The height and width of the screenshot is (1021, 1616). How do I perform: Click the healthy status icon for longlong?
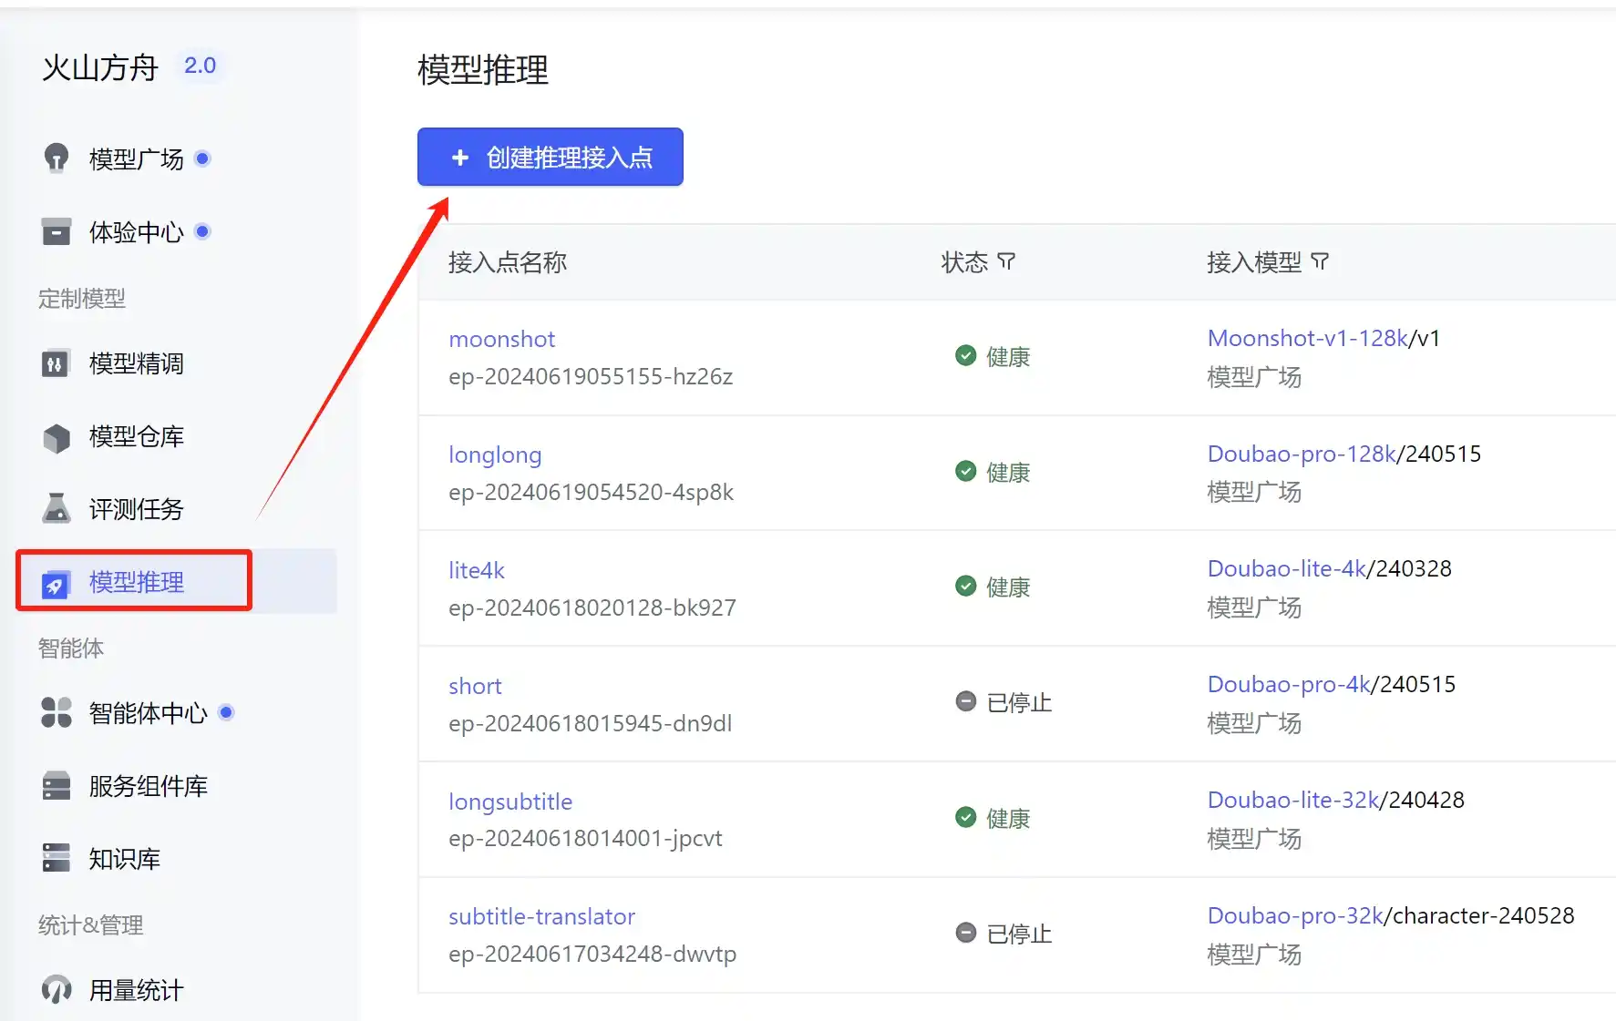966,471
